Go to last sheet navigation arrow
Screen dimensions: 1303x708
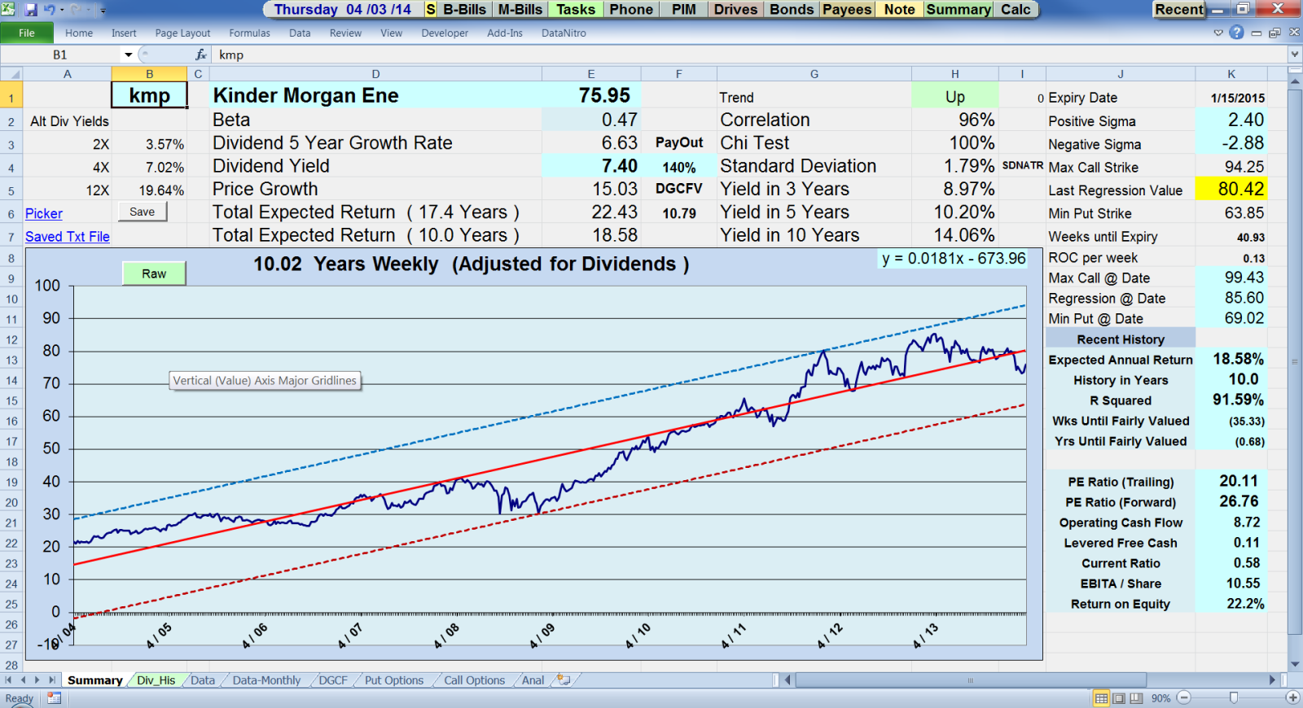pos(51,680)
